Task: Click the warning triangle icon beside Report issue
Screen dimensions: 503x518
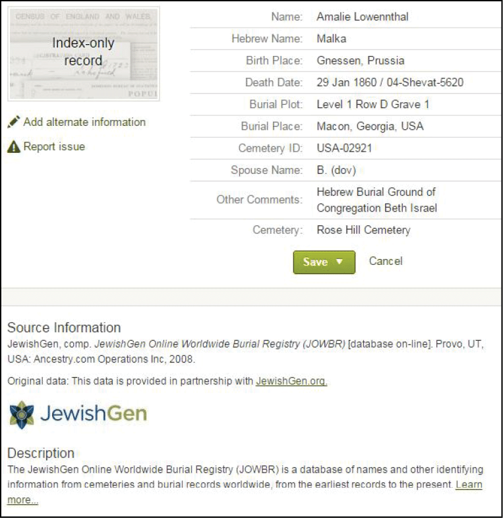Action: coord(14,147)
